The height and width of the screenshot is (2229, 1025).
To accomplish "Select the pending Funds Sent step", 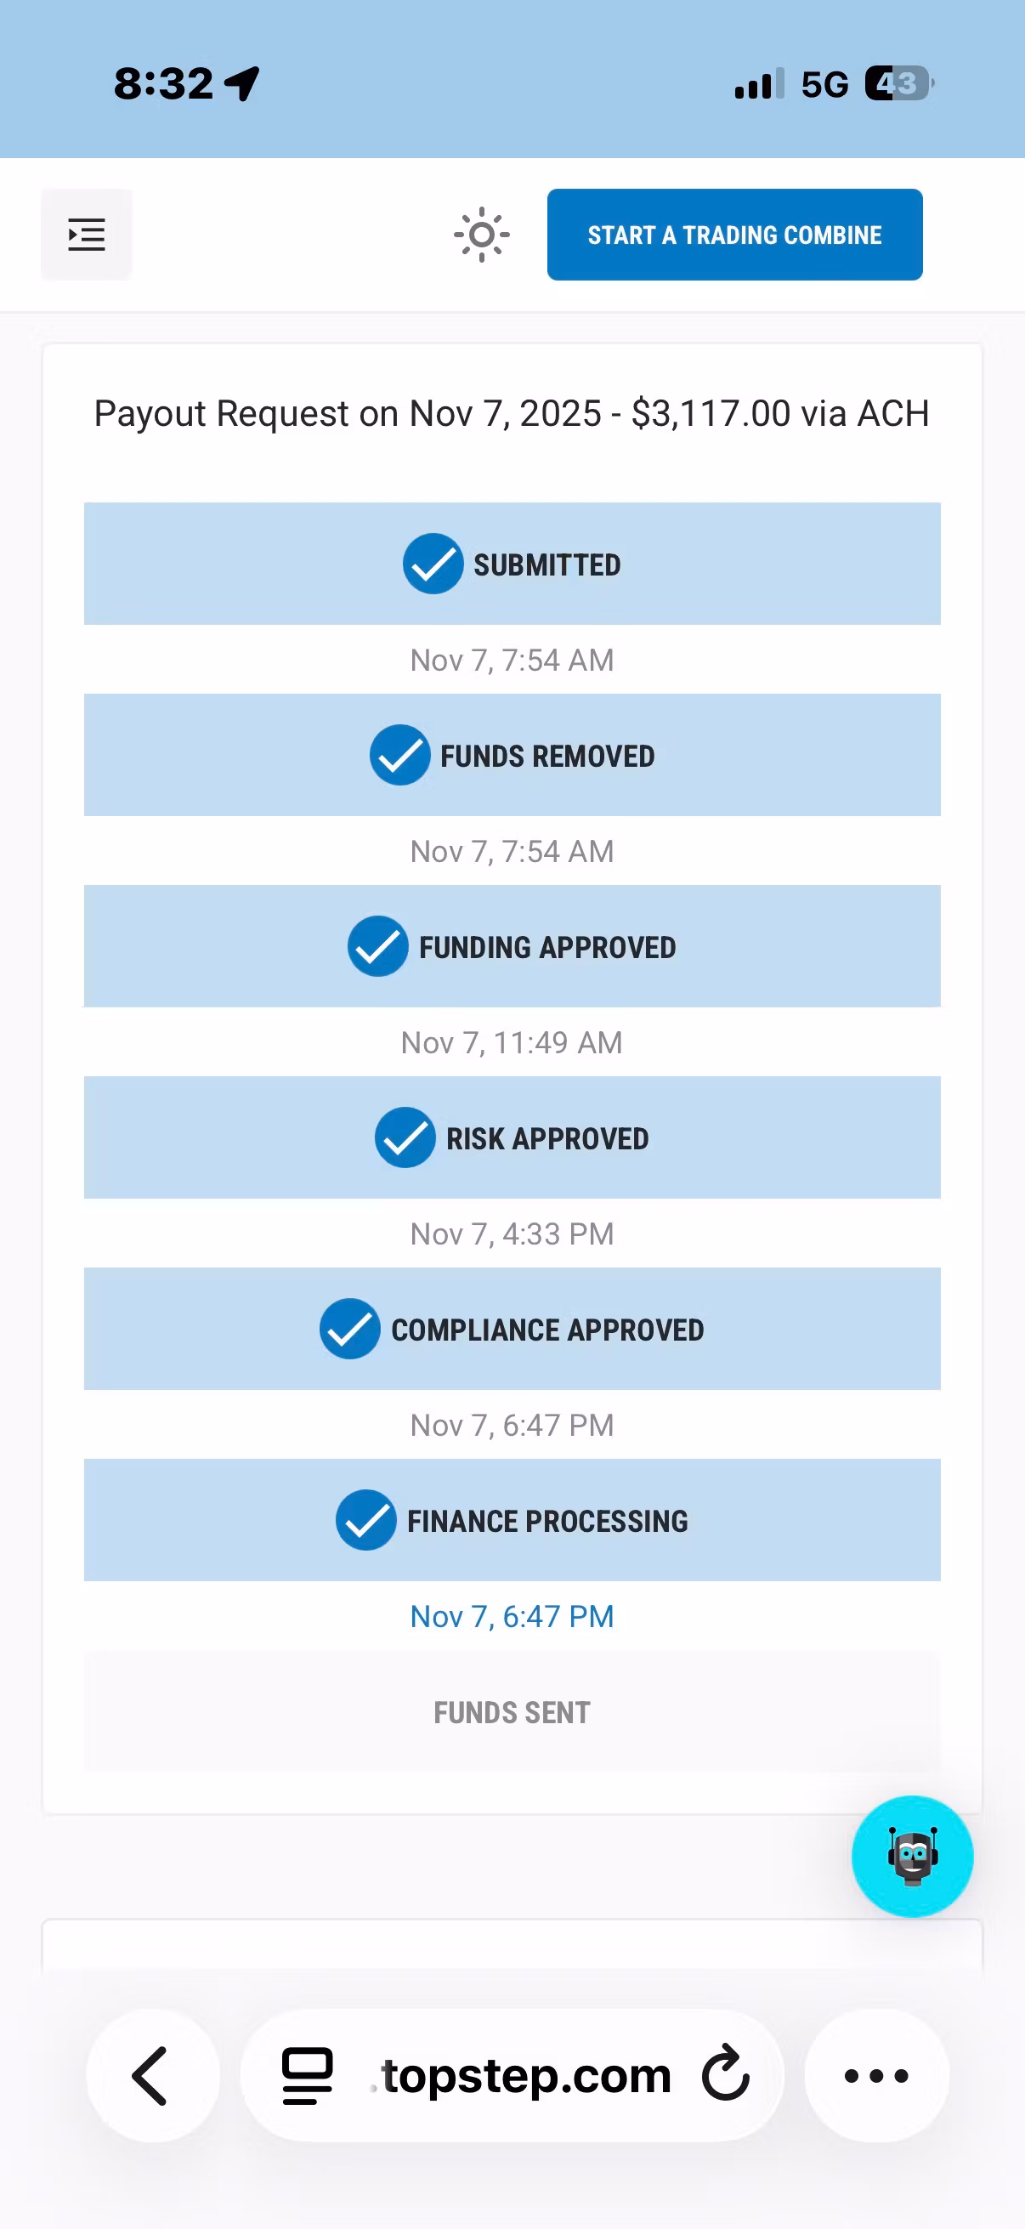I will (512, 1711).
